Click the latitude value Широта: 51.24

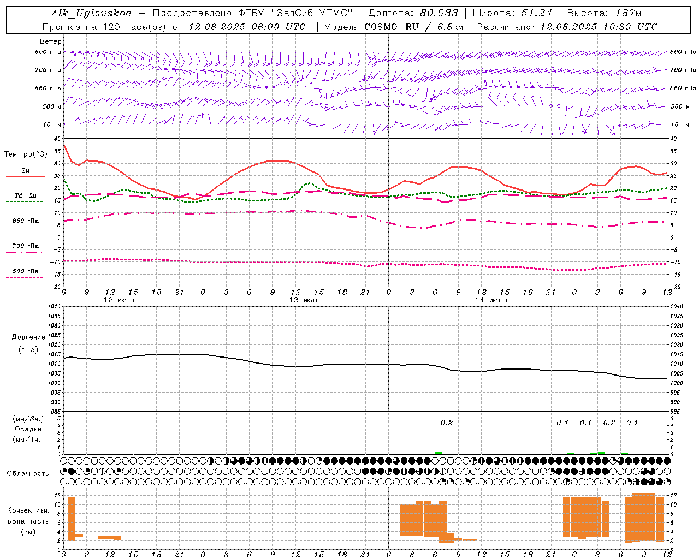tap(512, 13)
